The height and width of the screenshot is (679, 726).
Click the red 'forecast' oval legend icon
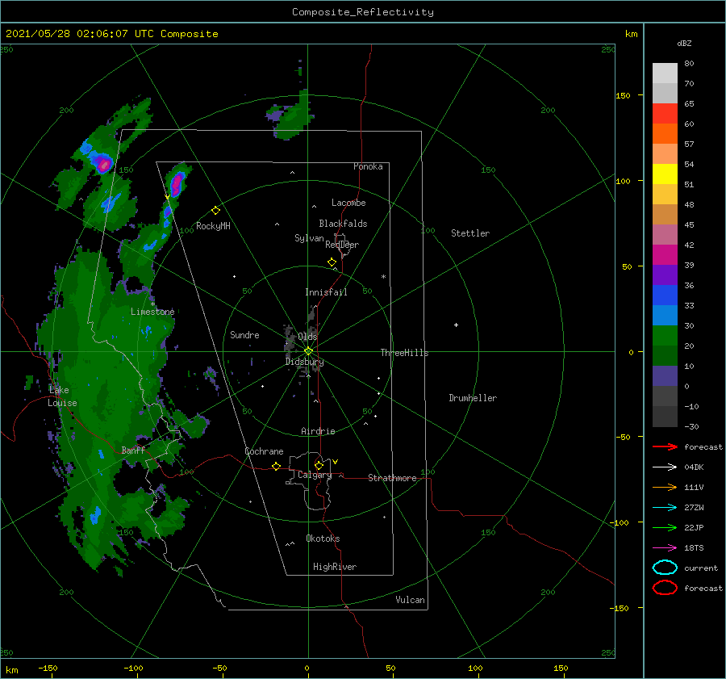(665, 588)
